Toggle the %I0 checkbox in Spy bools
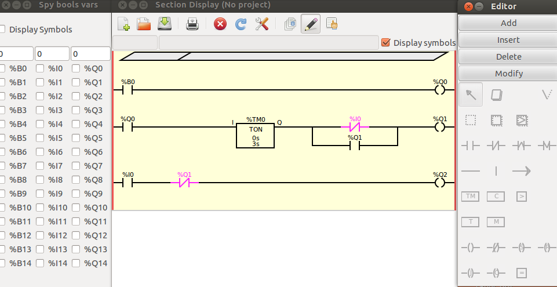The image size is (557, 287). [40, 68]
